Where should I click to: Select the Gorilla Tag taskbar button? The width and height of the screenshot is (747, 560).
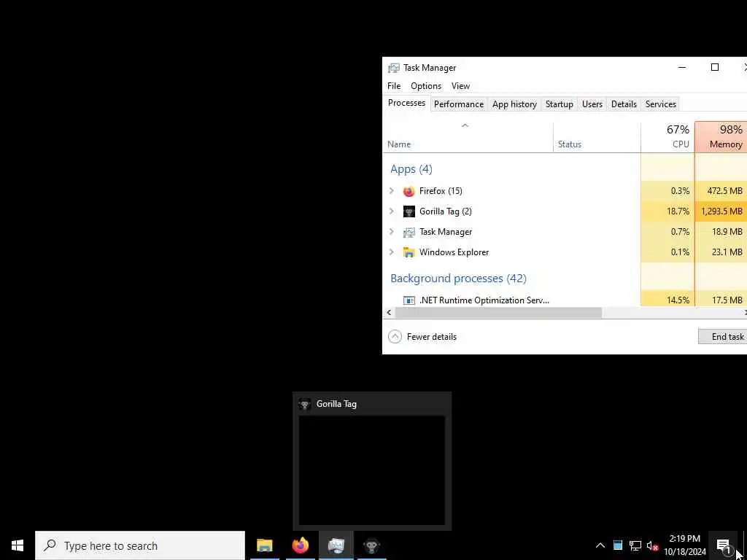point(371,545)
